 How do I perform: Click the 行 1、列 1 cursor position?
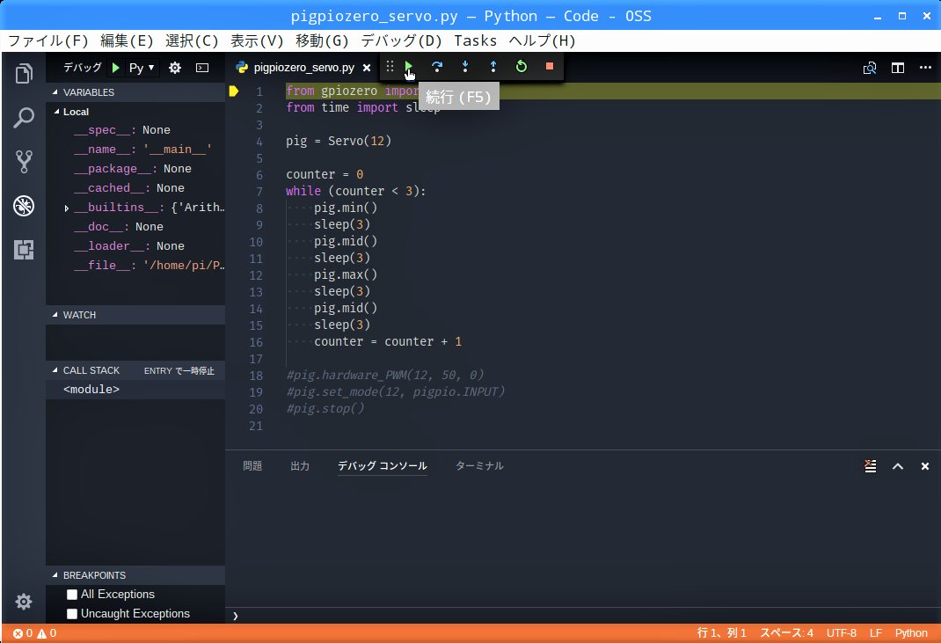tap(721, 633)
